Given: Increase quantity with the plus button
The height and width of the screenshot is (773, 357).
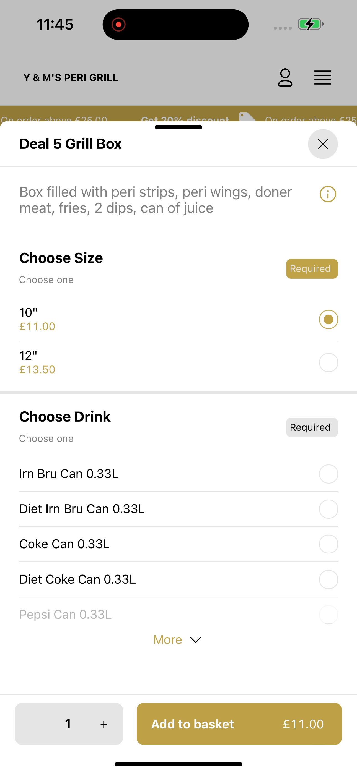Looking at the screenshot, I should (x=104, y=724).
